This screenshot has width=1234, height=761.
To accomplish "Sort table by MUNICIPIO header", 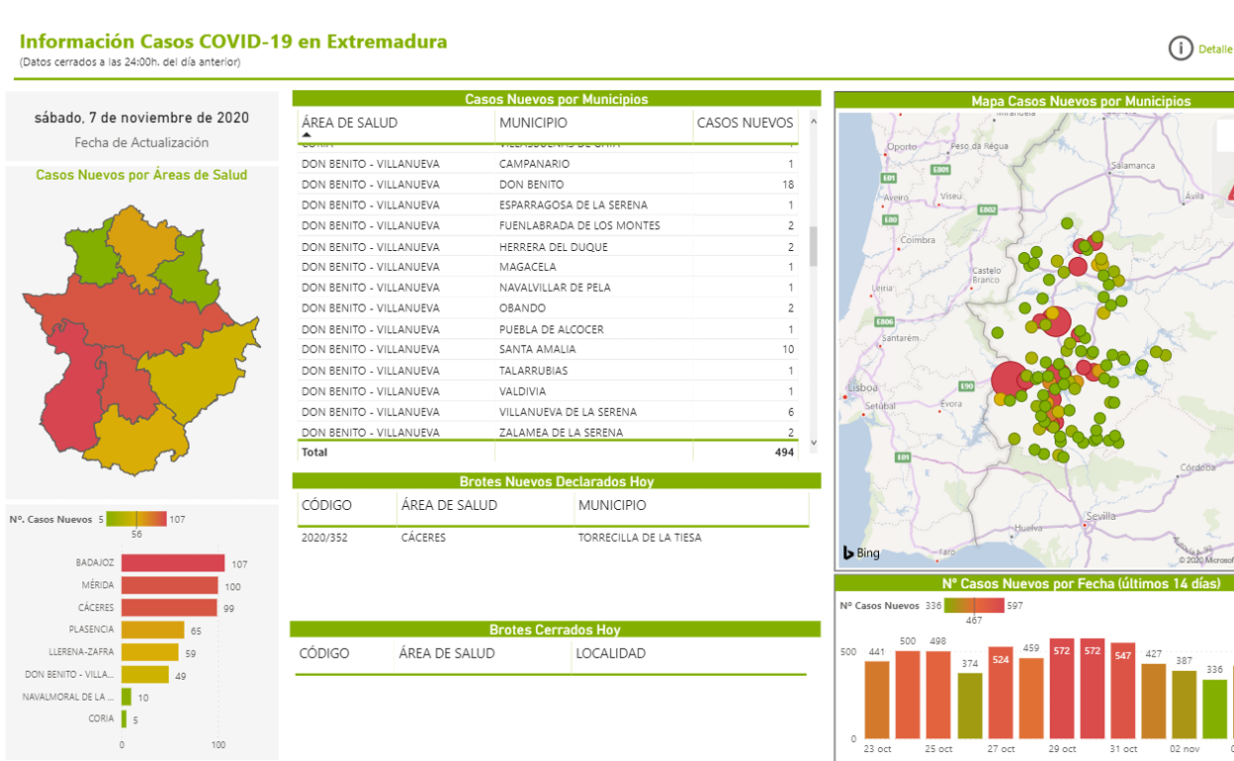I will [534, 123].
